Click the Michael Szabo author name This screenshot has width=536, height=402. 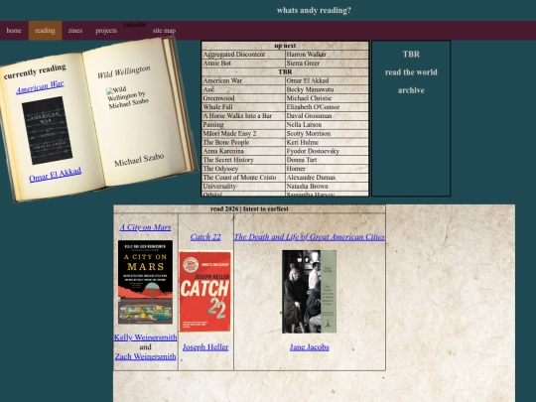click(139, 160)
